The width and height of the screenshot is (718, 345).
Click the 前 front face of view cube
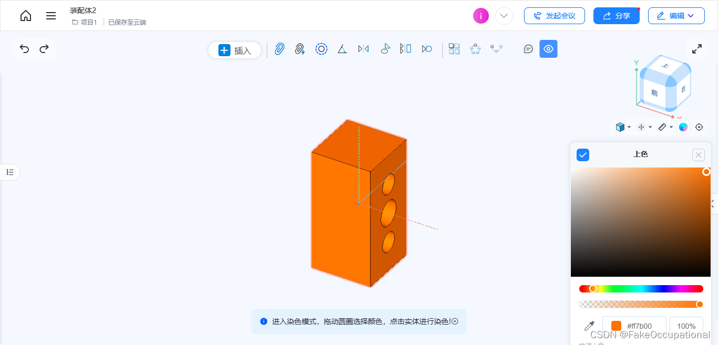[654, 93]
